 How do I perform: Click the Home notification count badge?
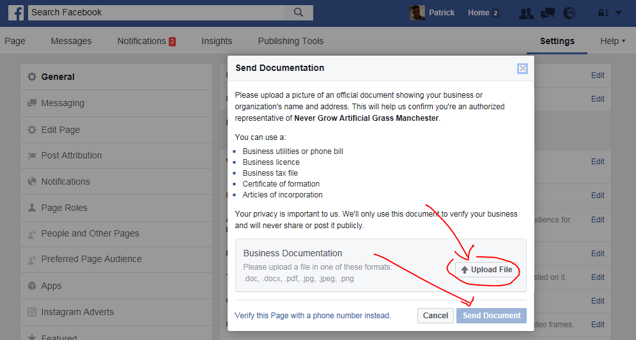pyautogui.click(x=495, y=13)
